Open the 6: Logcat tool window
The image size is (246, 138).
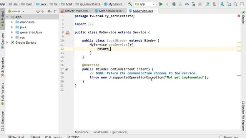pyautogui.click(x=53, y=137)
